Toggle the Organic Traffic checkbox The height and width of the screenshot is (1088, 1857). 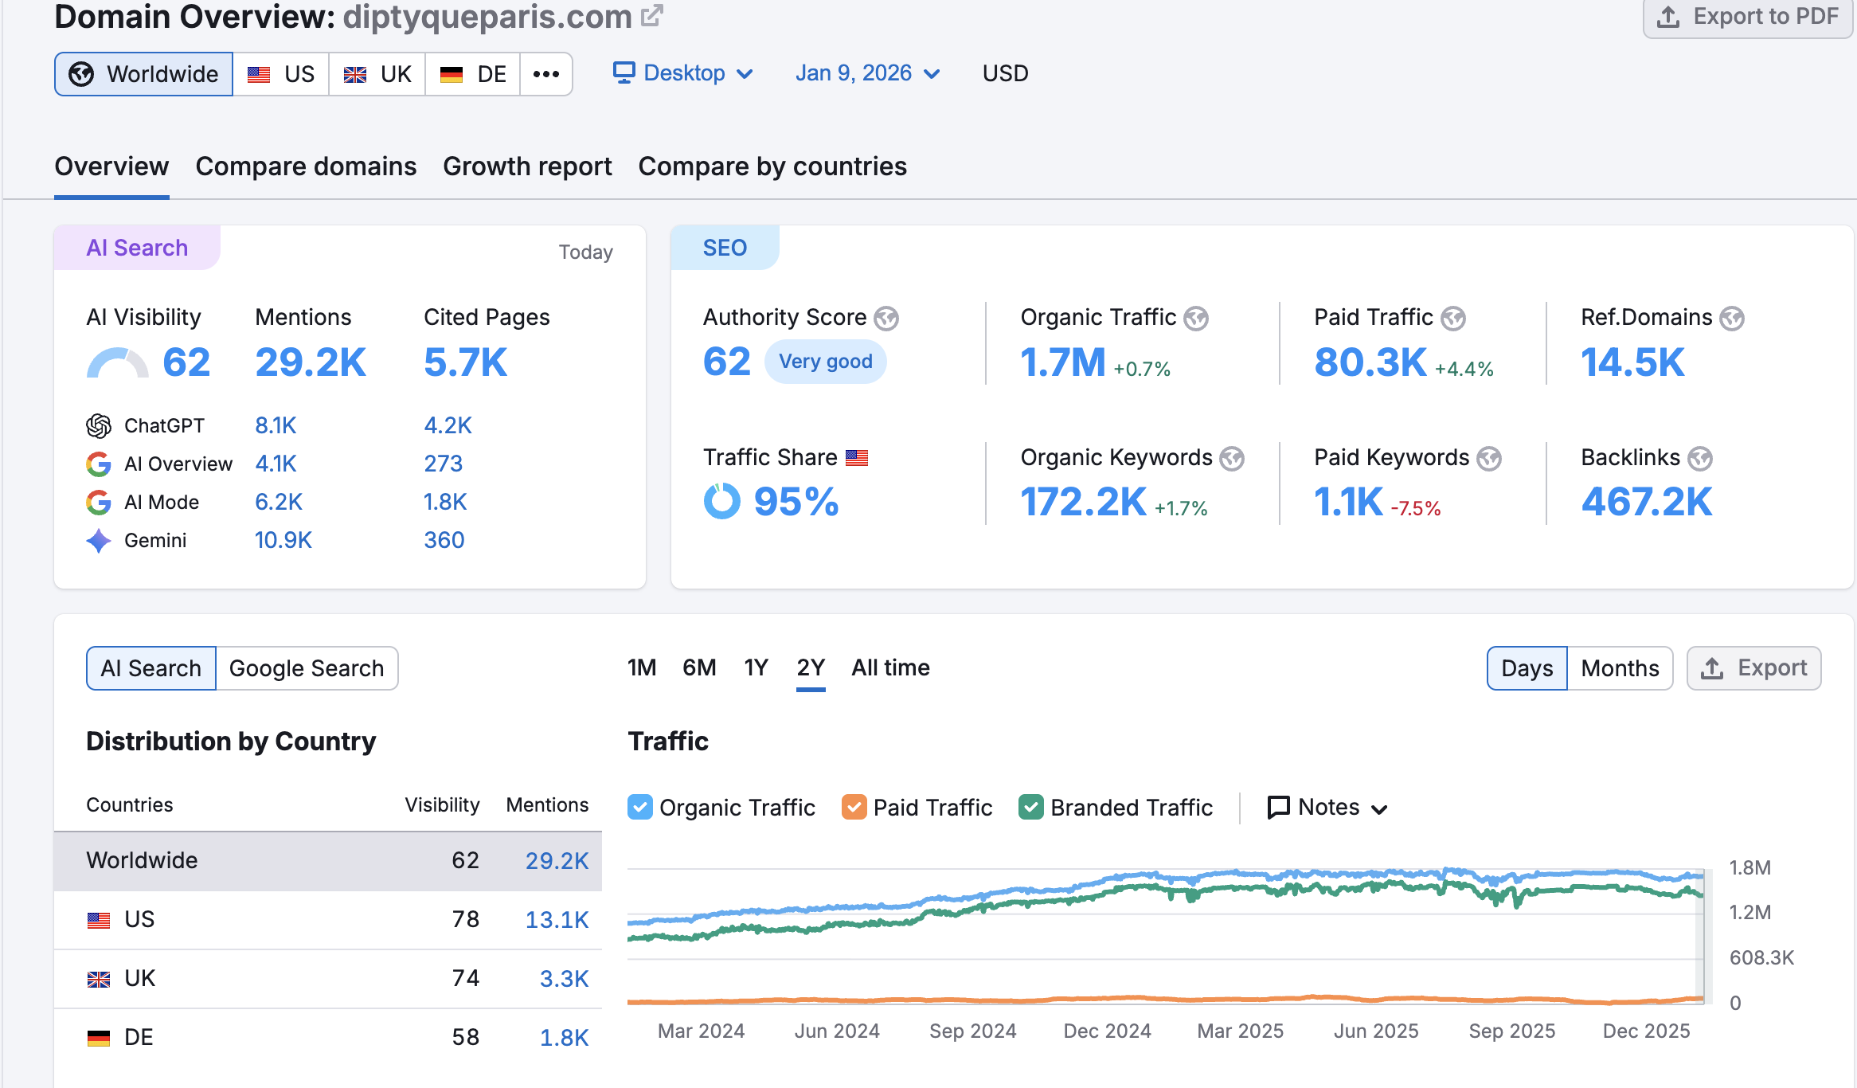[640, 808]
